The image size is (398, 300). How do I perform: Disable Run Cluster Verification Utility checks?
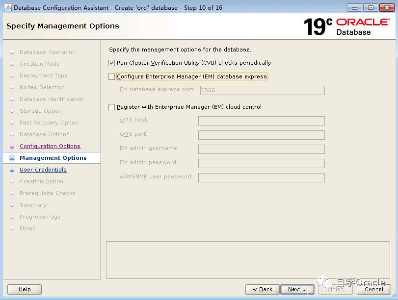click(112, 63)
